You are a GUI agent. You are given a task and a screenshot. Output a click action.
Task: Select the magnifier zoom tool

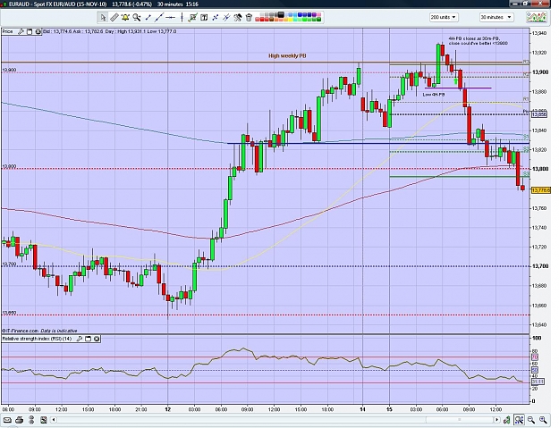137,17
